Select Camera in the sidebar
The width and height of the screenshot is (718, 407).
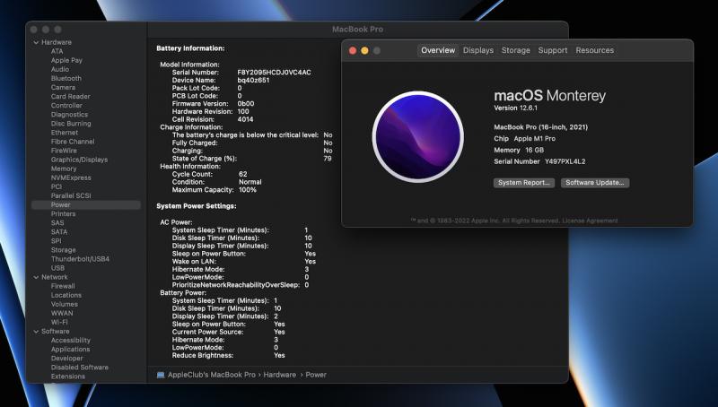[63, 87]
